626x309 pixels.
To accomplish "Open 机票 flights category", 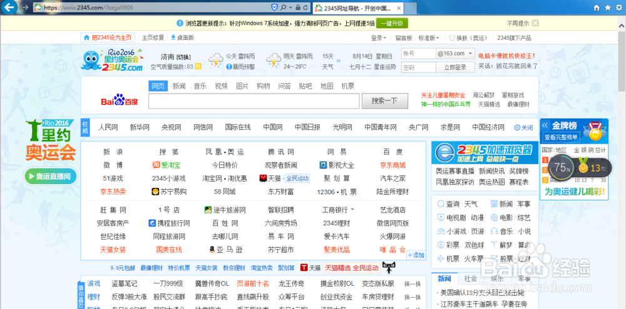I will [448, 258].
